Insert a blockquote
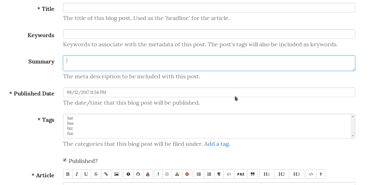This screenshot has height=185, width=373. (x=252, y=174)
